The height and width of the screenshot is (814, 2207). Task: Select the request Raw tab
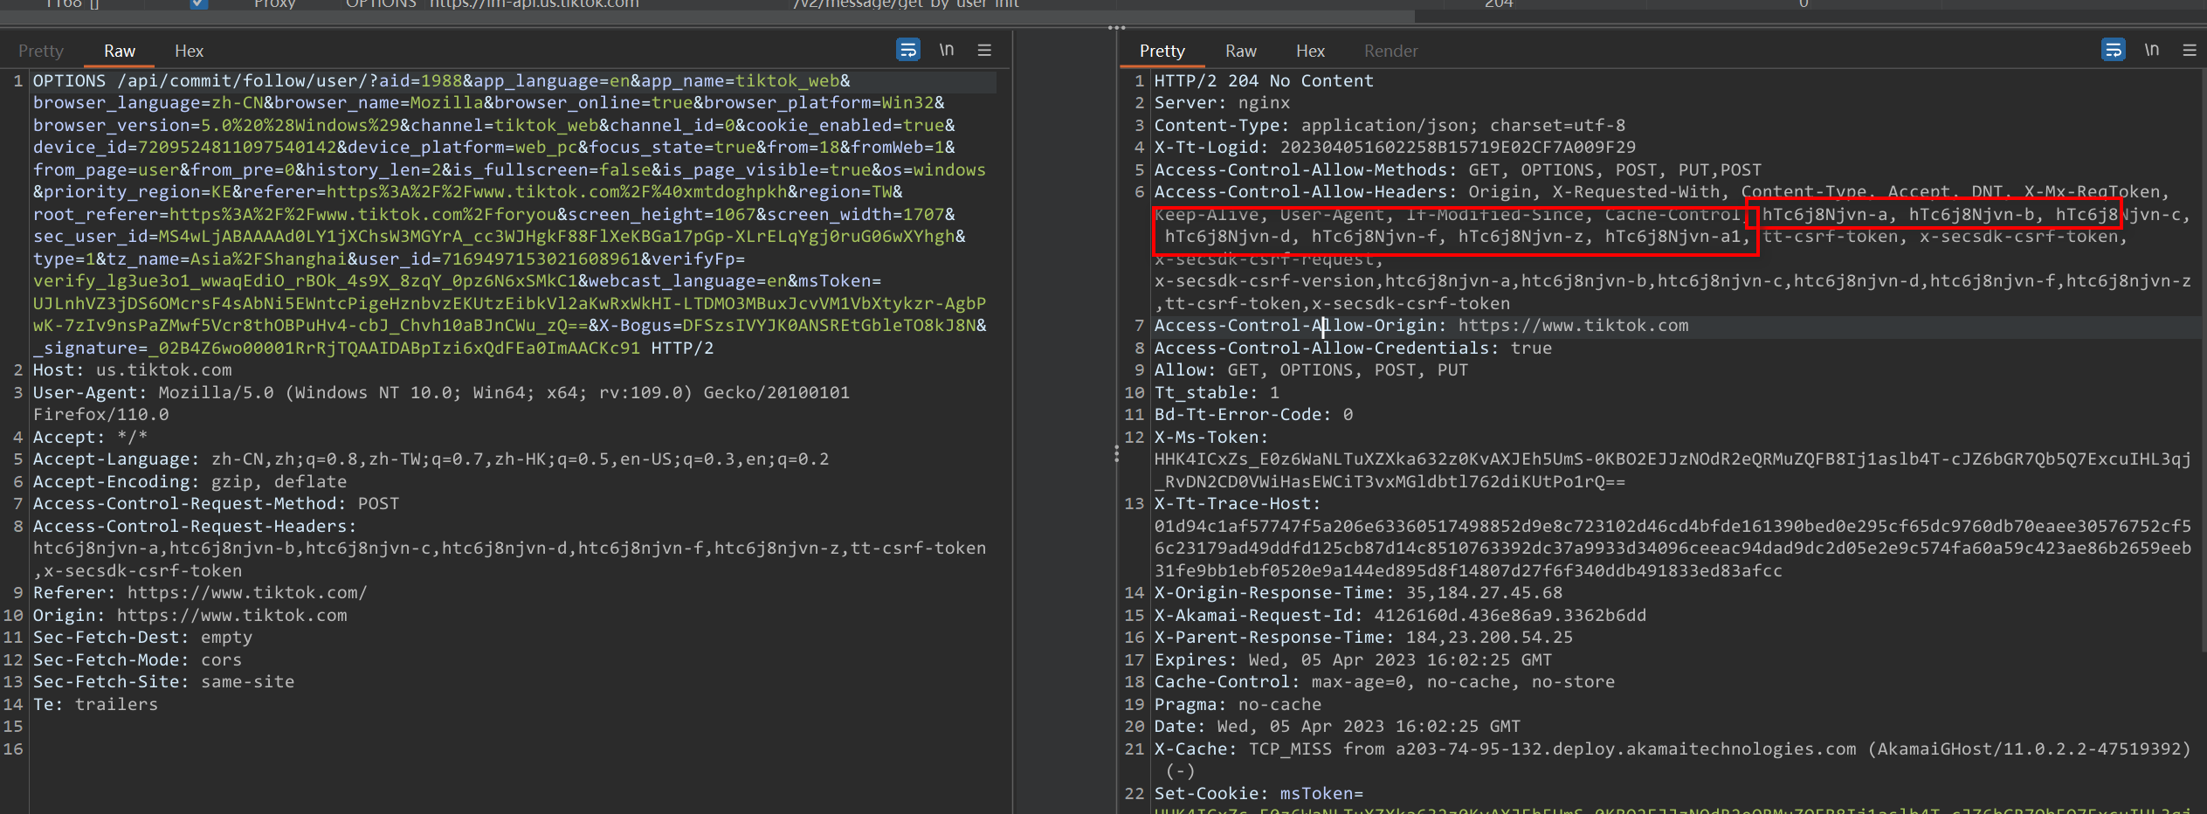pos(120,51)
